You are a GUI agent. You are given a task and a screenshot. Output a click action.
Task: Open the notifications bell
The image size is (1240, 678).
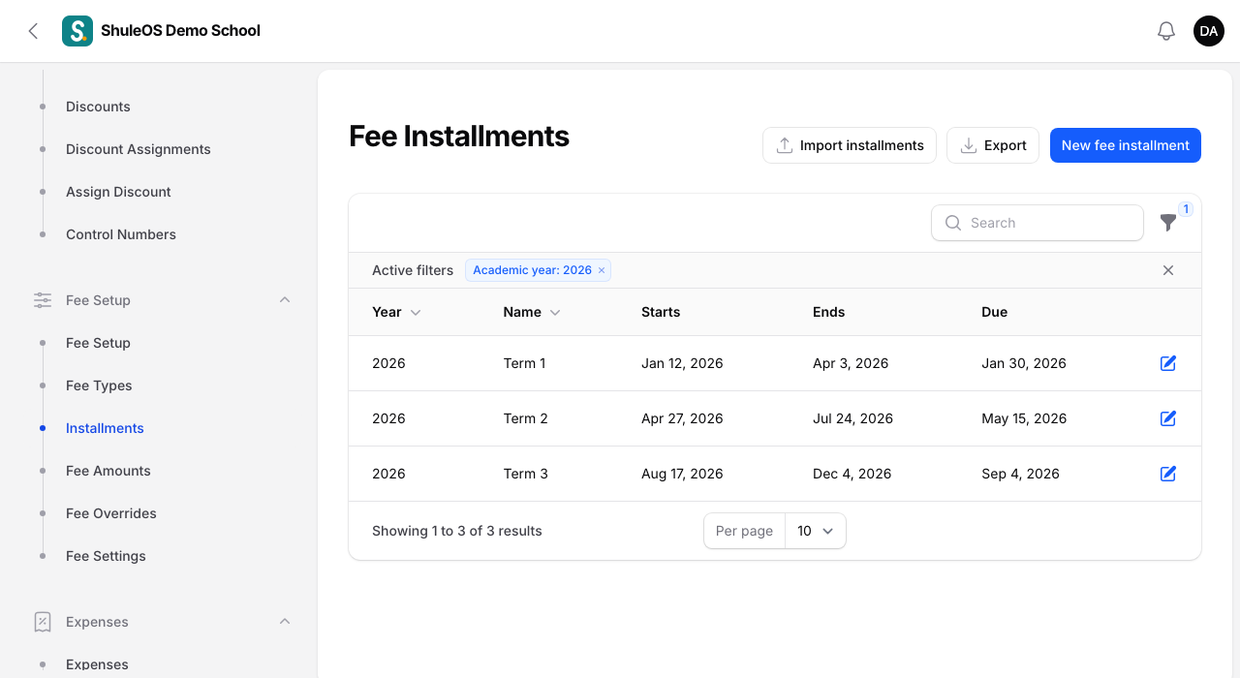(1166, 31)
